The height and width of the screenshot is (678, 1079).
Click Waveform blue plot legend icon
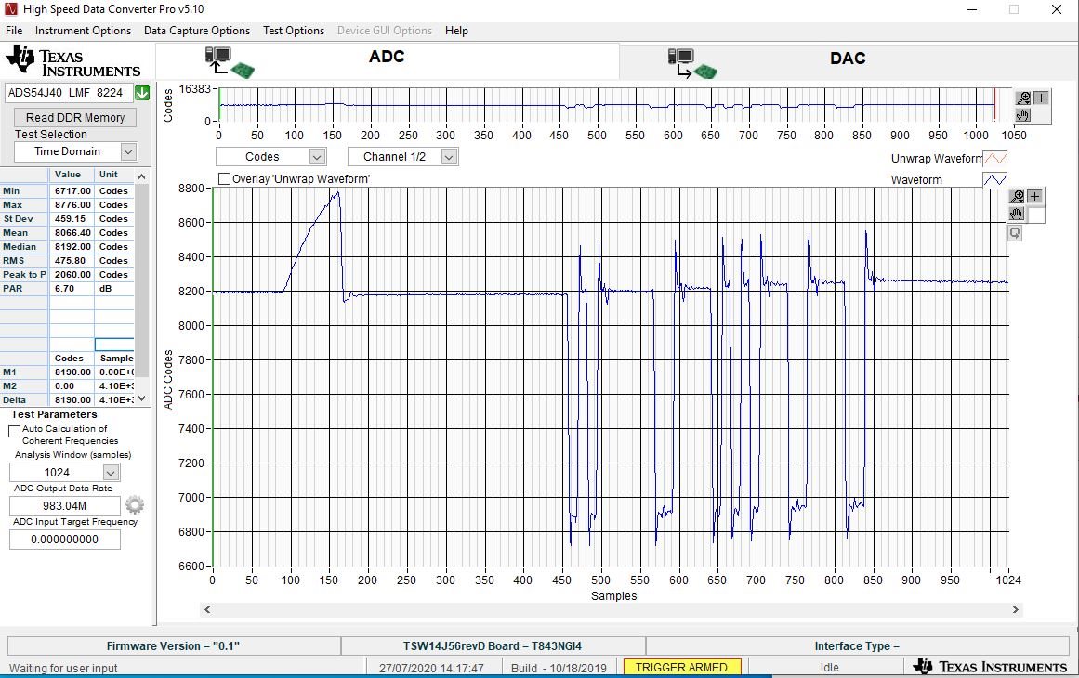(995, 179)
